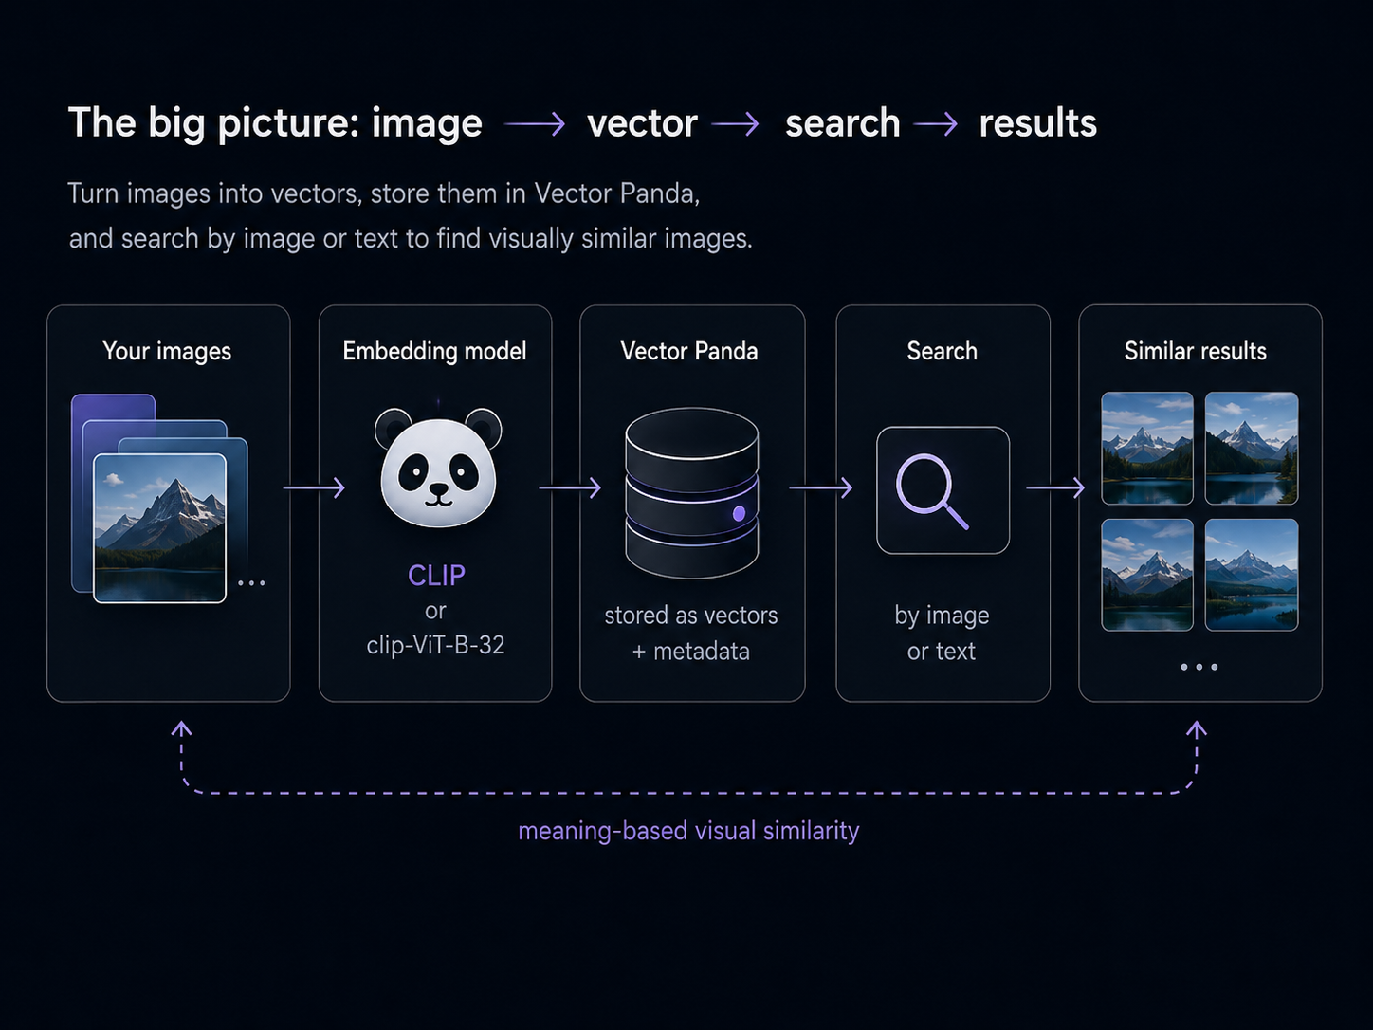Select the front mountain photo in Your images
The image size is (1373, 1030).
[159, 528]
